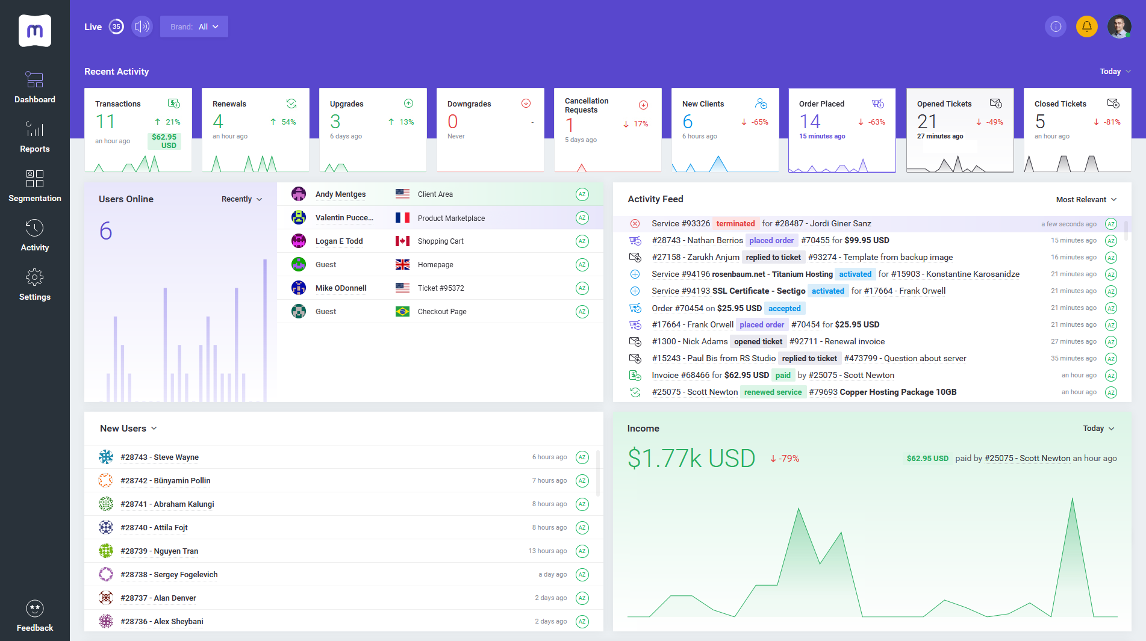Click the info circle icon in header
This screenshot has width=1146, height=641.
1056,26
